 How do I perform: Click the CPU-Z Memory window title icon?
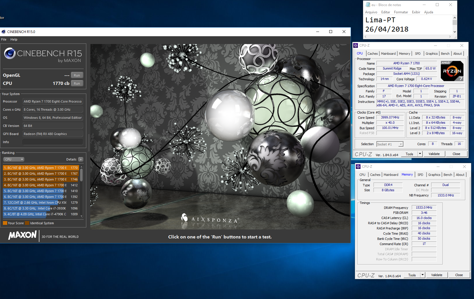[x=358, y=167]
